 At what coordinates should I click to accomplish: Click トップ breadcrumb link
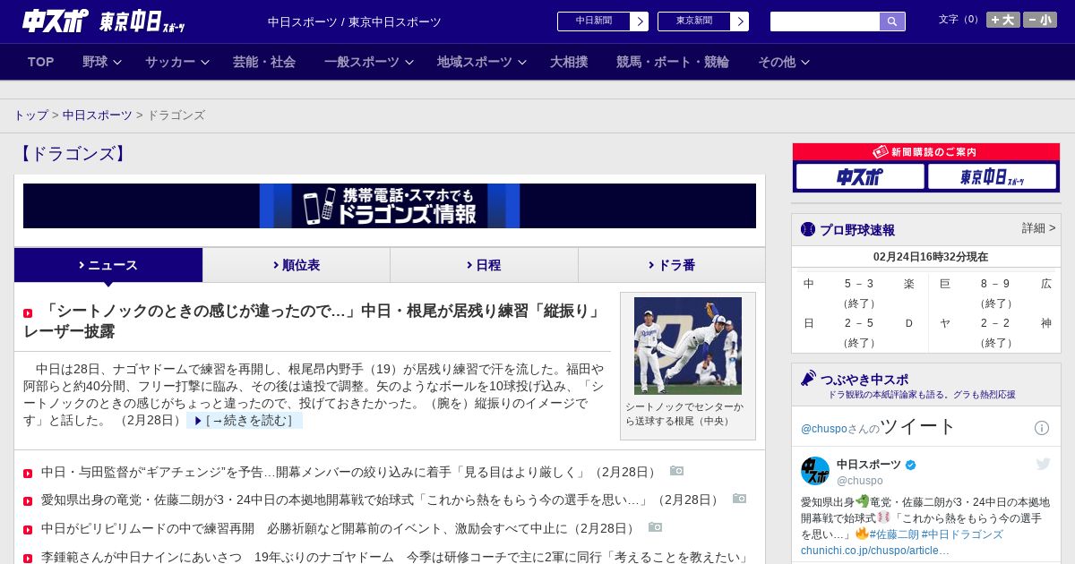[30, 115]
